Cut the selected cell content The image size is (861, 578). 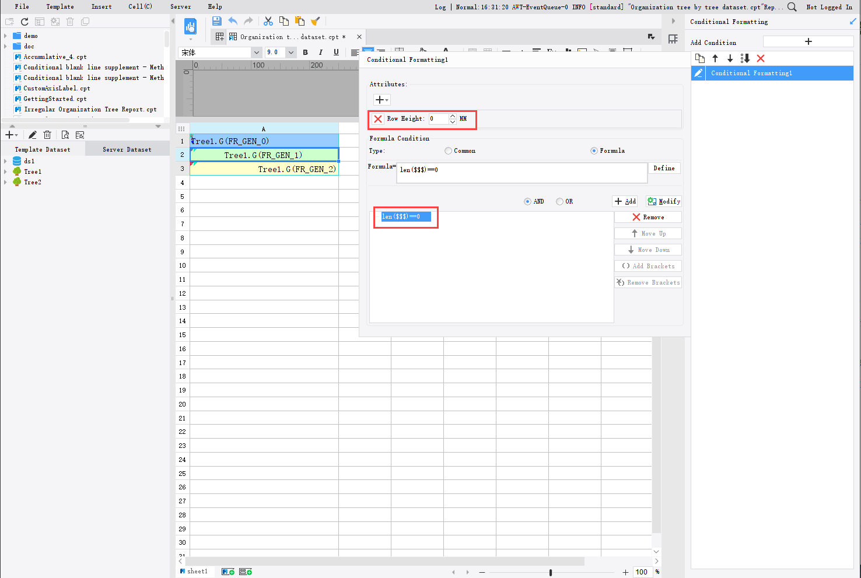[268, 20]
